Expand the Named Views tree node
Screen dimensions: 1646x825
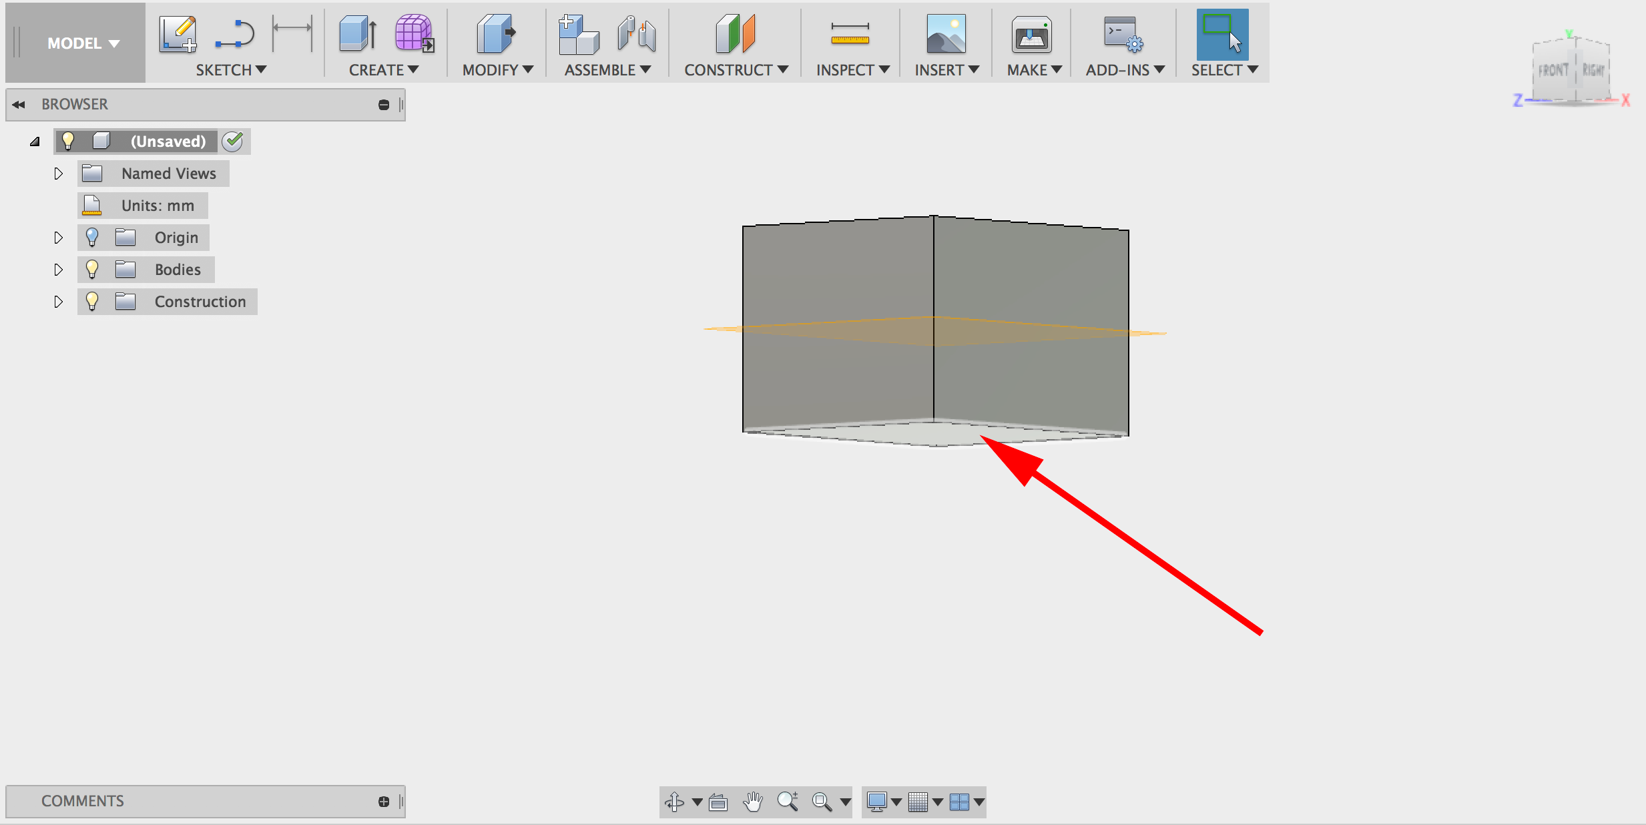(x=58, y=174)
